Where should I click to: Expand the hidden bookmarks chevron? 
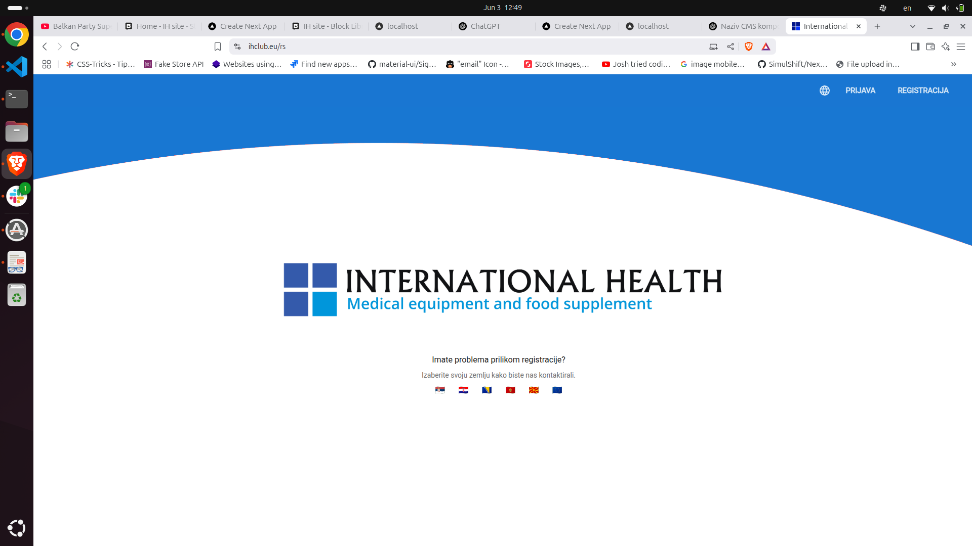point(953,64)
